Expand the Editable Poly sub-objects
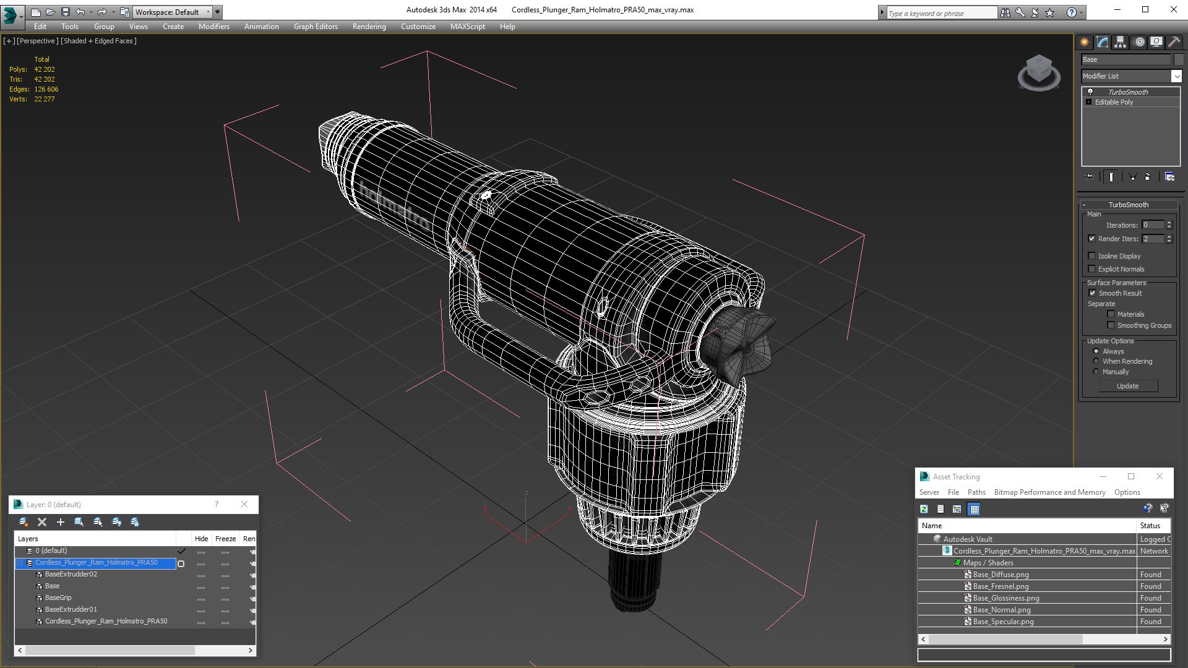Viewport: 1188px width, 668px height. tap(1088, 102)
